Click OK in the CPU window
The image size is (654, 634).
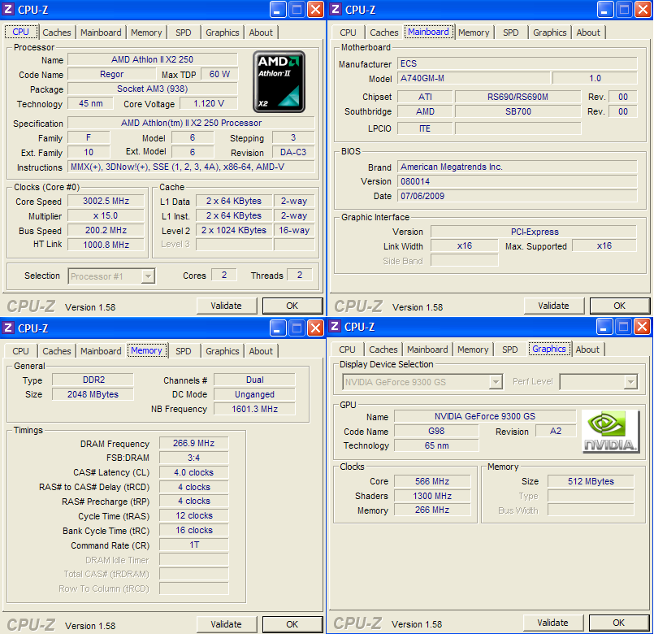point(292,306)
